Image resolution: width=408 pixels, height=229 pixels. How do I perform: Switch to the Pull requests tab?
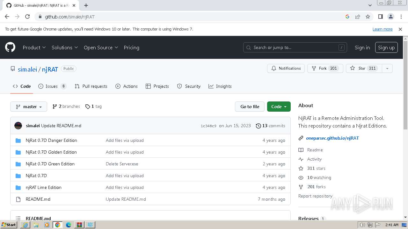[x=91, y=86]
